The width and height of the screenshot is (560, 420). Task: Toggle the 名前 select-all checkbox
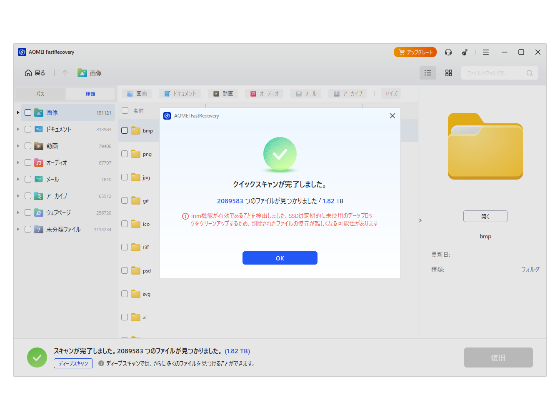tap(125, 110)
